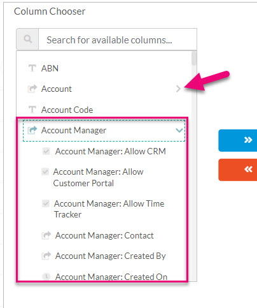Click the checkbox icon for Allow Customer Portal

[x=45, y=172]
